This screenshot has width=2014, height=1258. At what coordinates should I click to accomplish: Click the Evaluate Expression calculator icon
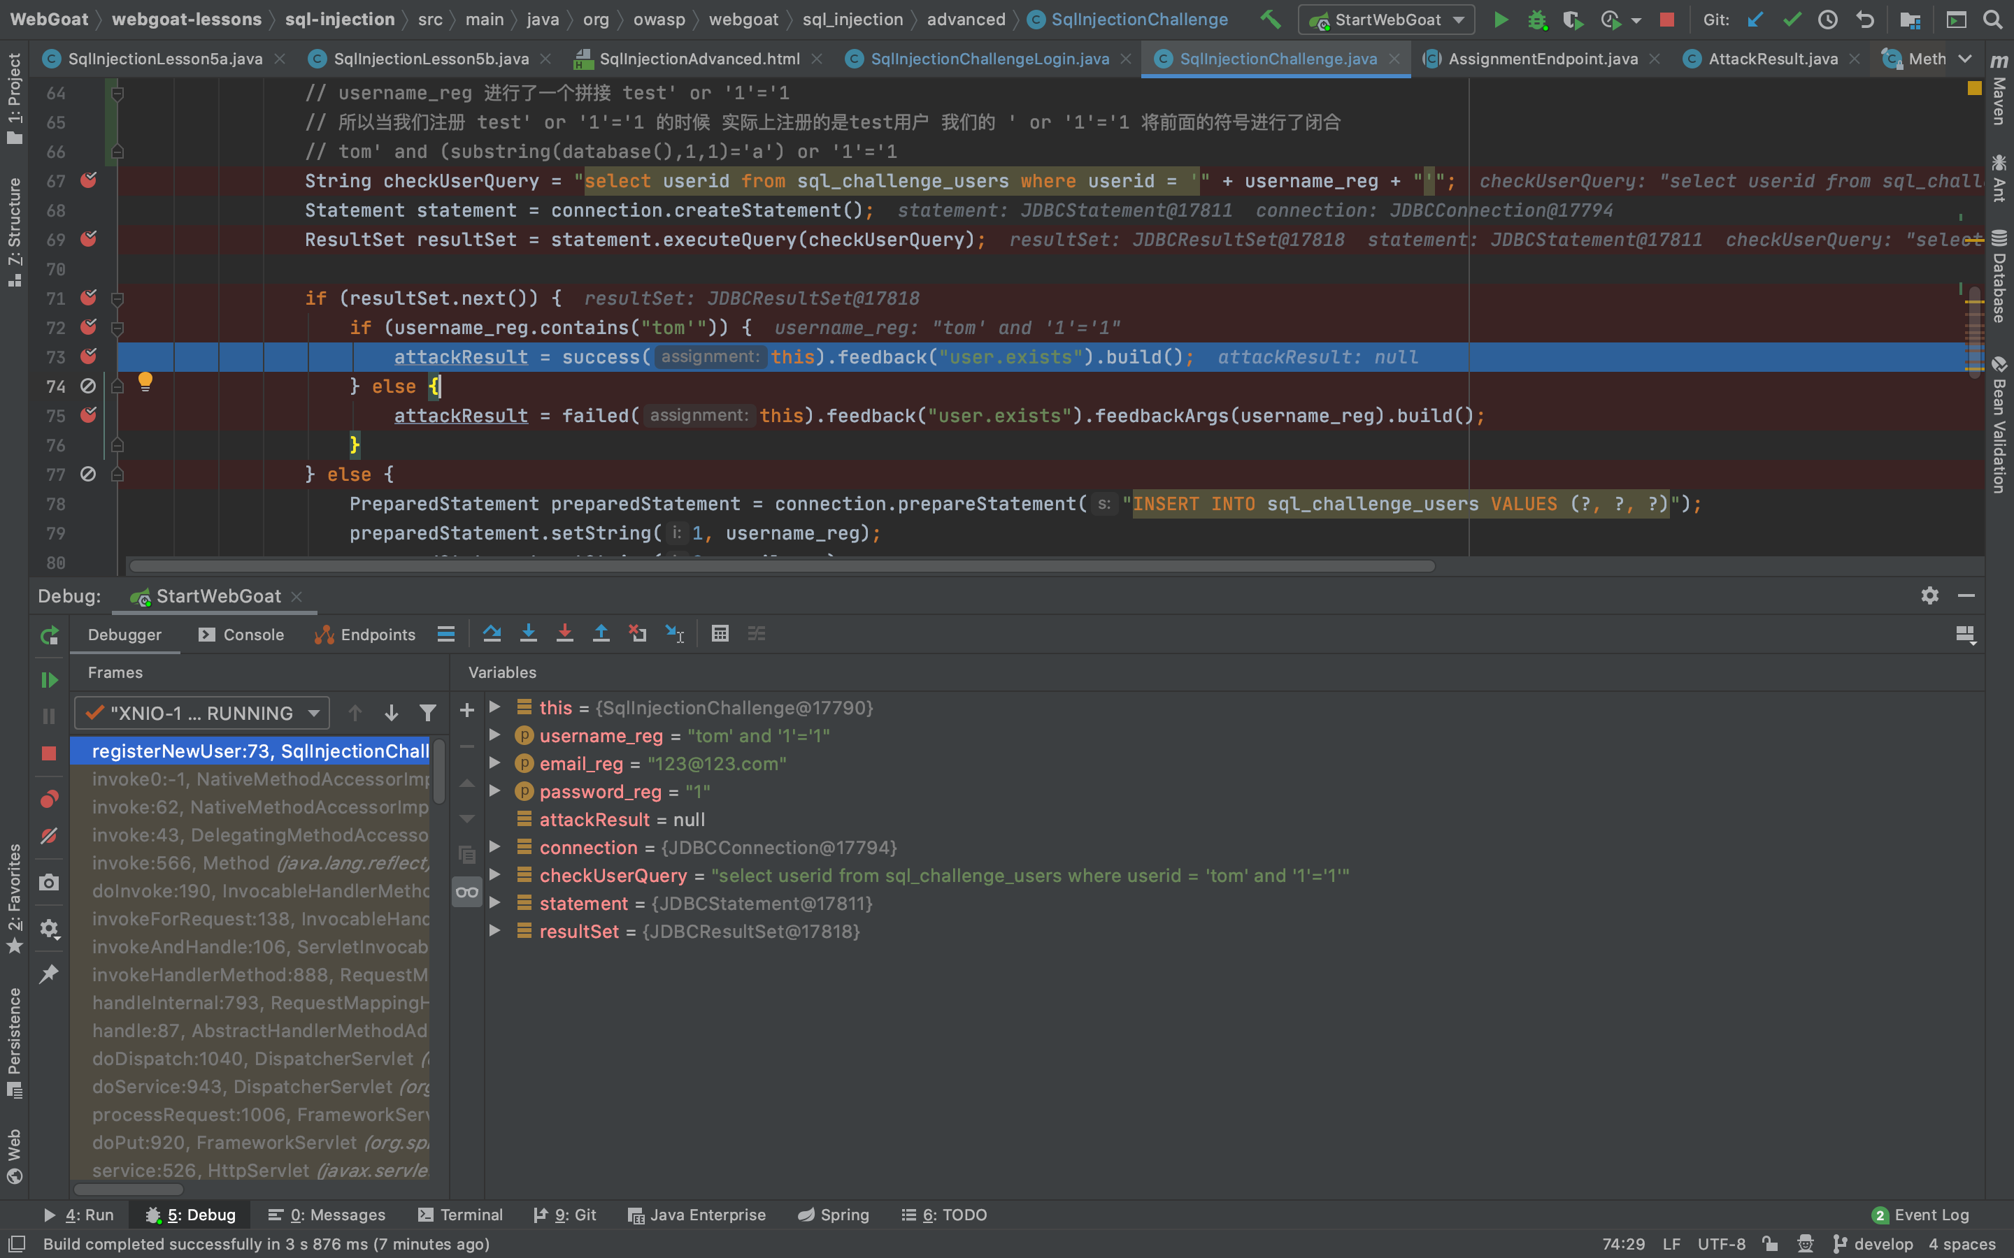[x=720, y=634]
